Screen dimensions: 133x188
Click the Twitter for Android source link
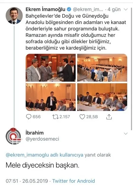pyautogui.click(x=74, y=181)
